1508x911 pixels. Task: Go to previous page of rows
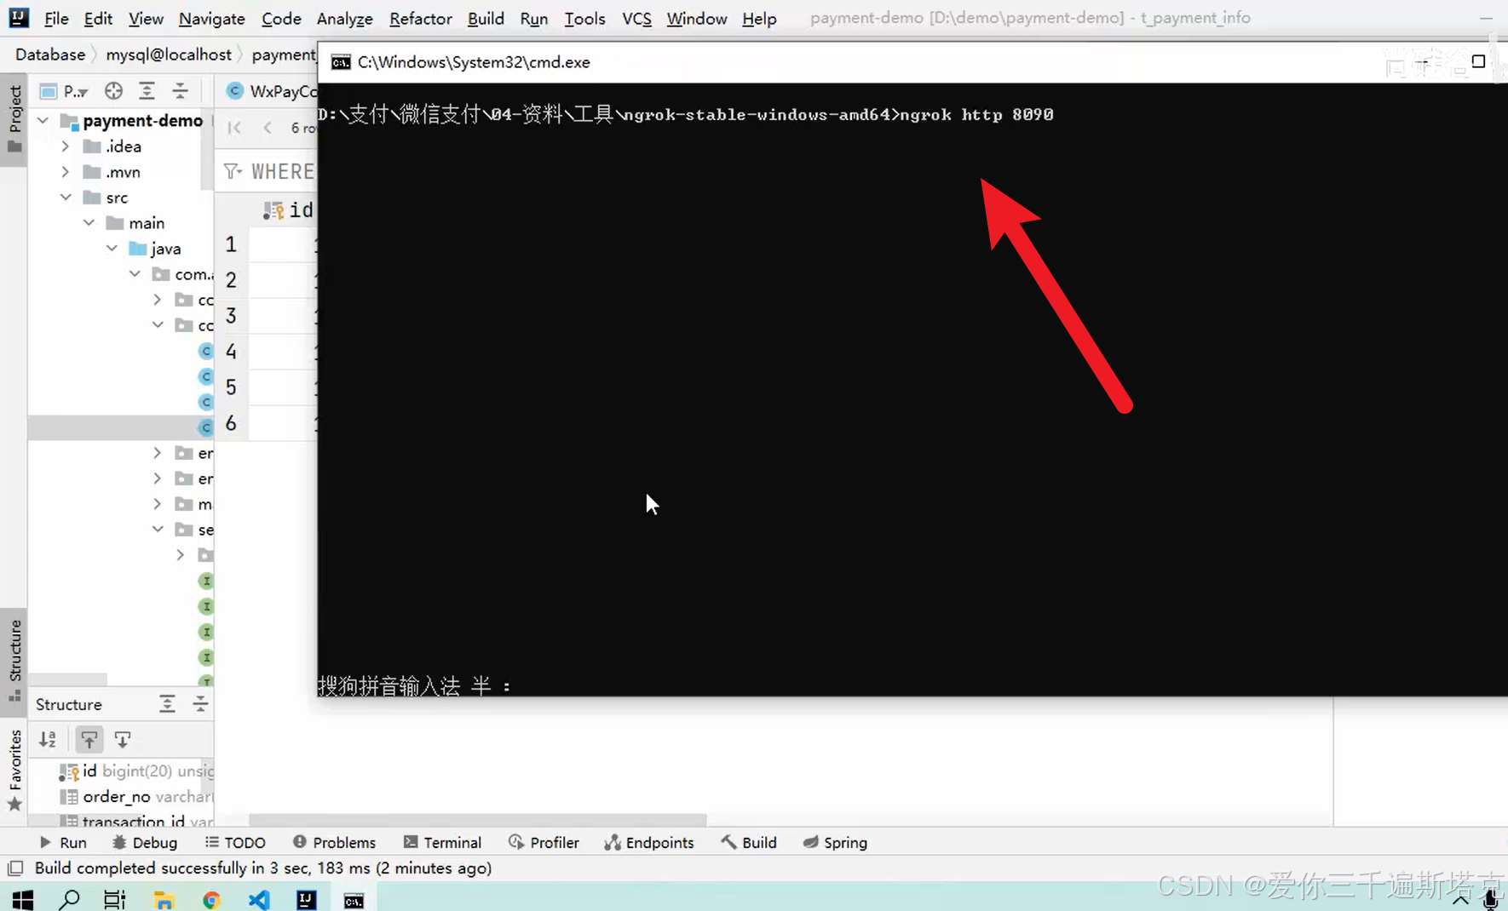point(268,128)
